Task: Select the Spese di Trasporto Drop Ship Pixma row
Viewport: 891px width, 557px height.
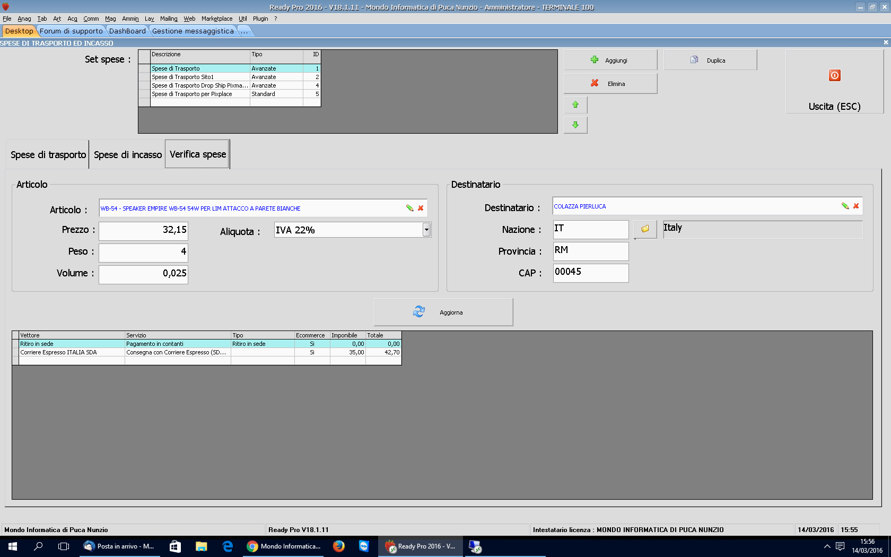Action: pyautogui.click(x=230, y=85)
